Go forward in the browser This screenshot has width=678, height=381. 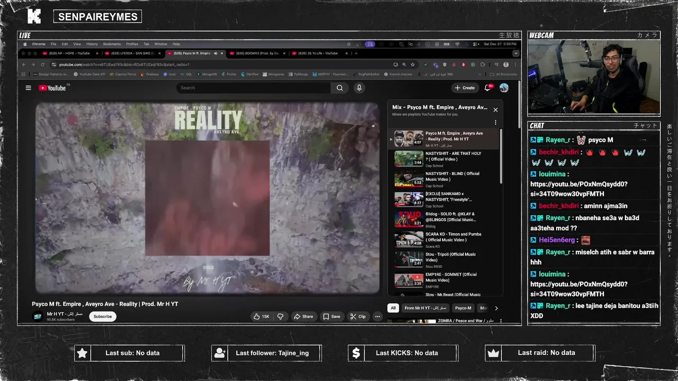pos(33,65)
